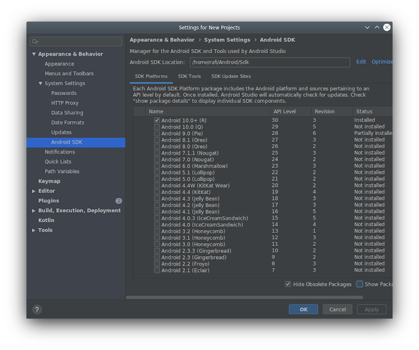Viewport: 419px width, 350px height.
Task: Click the Apply button
Action: pos(372,309)
